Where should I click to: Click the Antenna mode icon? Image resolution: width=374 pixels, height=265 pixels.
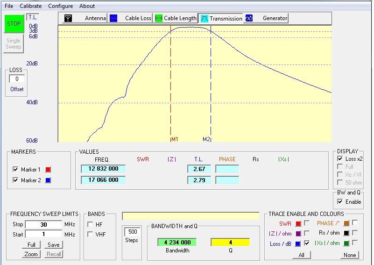[x=69, y=18]
